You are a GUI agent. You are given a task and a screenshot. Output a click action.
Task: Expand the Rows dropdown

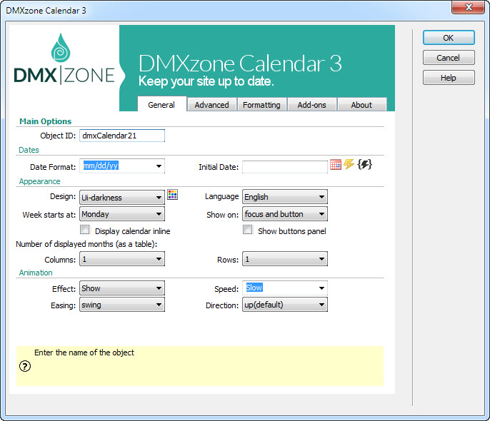(x=285, y=259)
